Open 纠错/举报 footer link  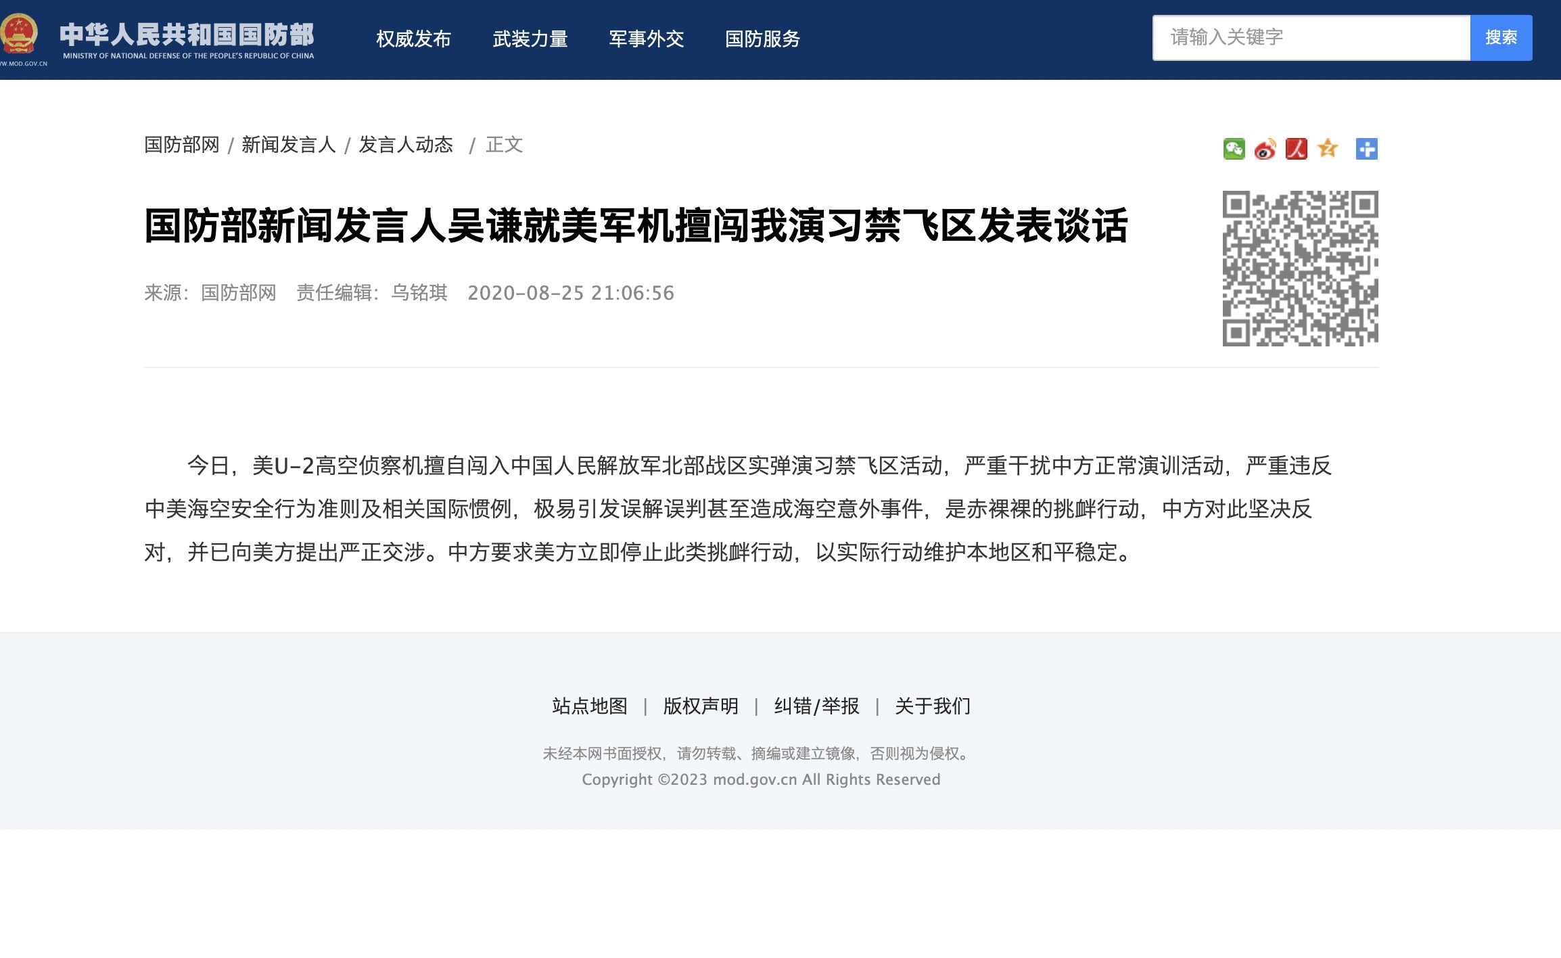point(816,706)
